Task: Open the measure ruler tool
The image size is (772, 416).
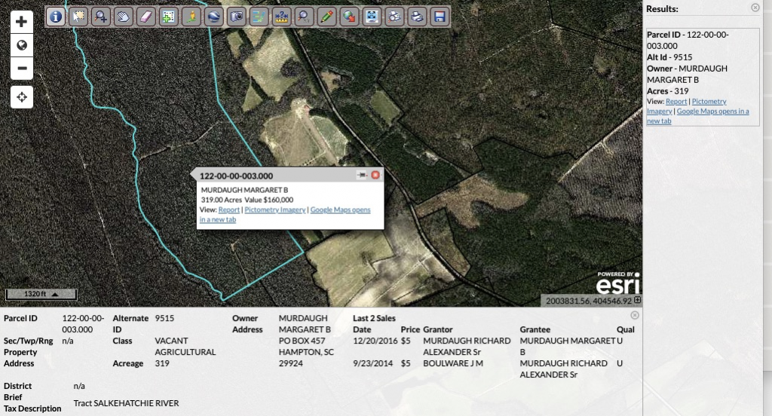Action: 281,16
